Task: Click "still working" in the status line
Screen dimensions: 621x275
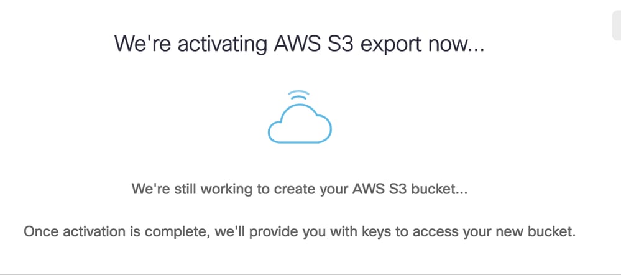Action: pos(208,189)
